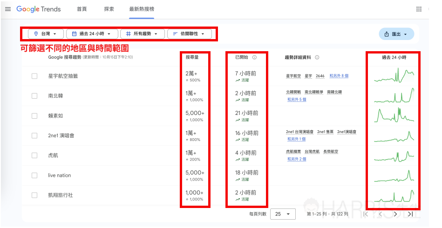The height and width of the screenshot is (228, 442).
Task: Open the hamburger main menu
Action: 8,9
